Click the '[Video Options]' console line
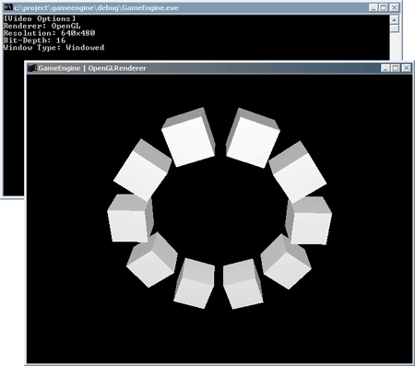 pos(40,18)
